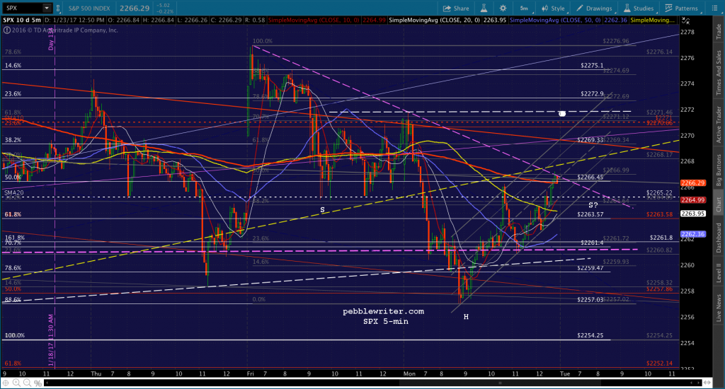Viewport: 725px width, 389px height.
Task: Open chart settings gear icon
Action: coord(503,8)
